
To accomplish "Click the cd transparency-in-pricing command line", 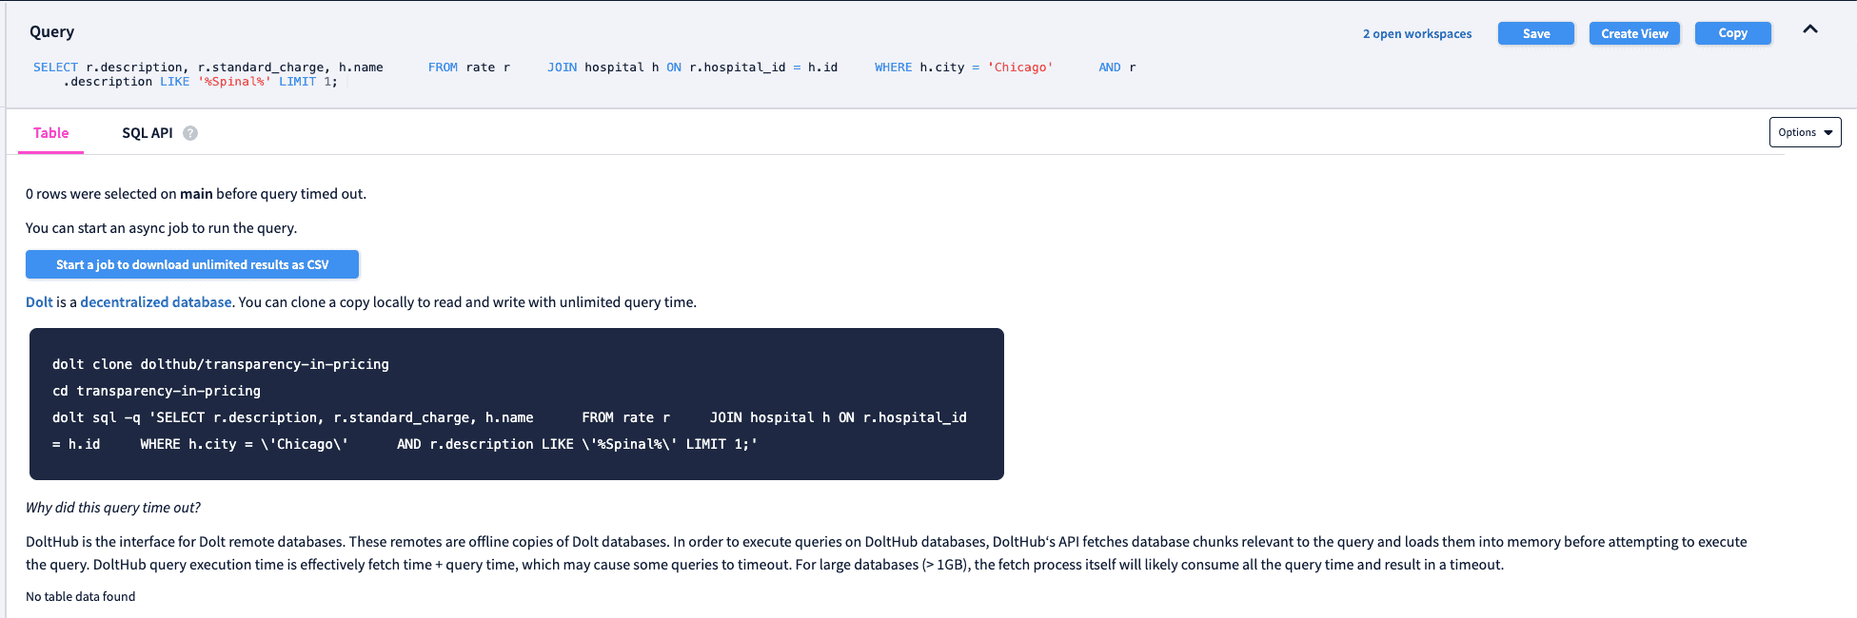I will pos(156,391).
